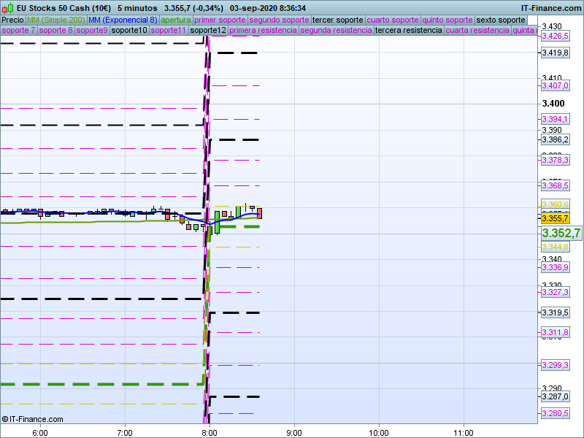Click the 8:00 time axis label
Screen dimensions: 584x438
click(x=210, y=433)
